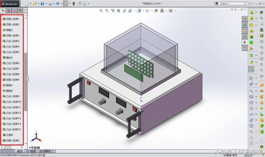265x157 pixels.
Task: Switch to the 运动算例 1 tab
Action: tap(46, 151)
